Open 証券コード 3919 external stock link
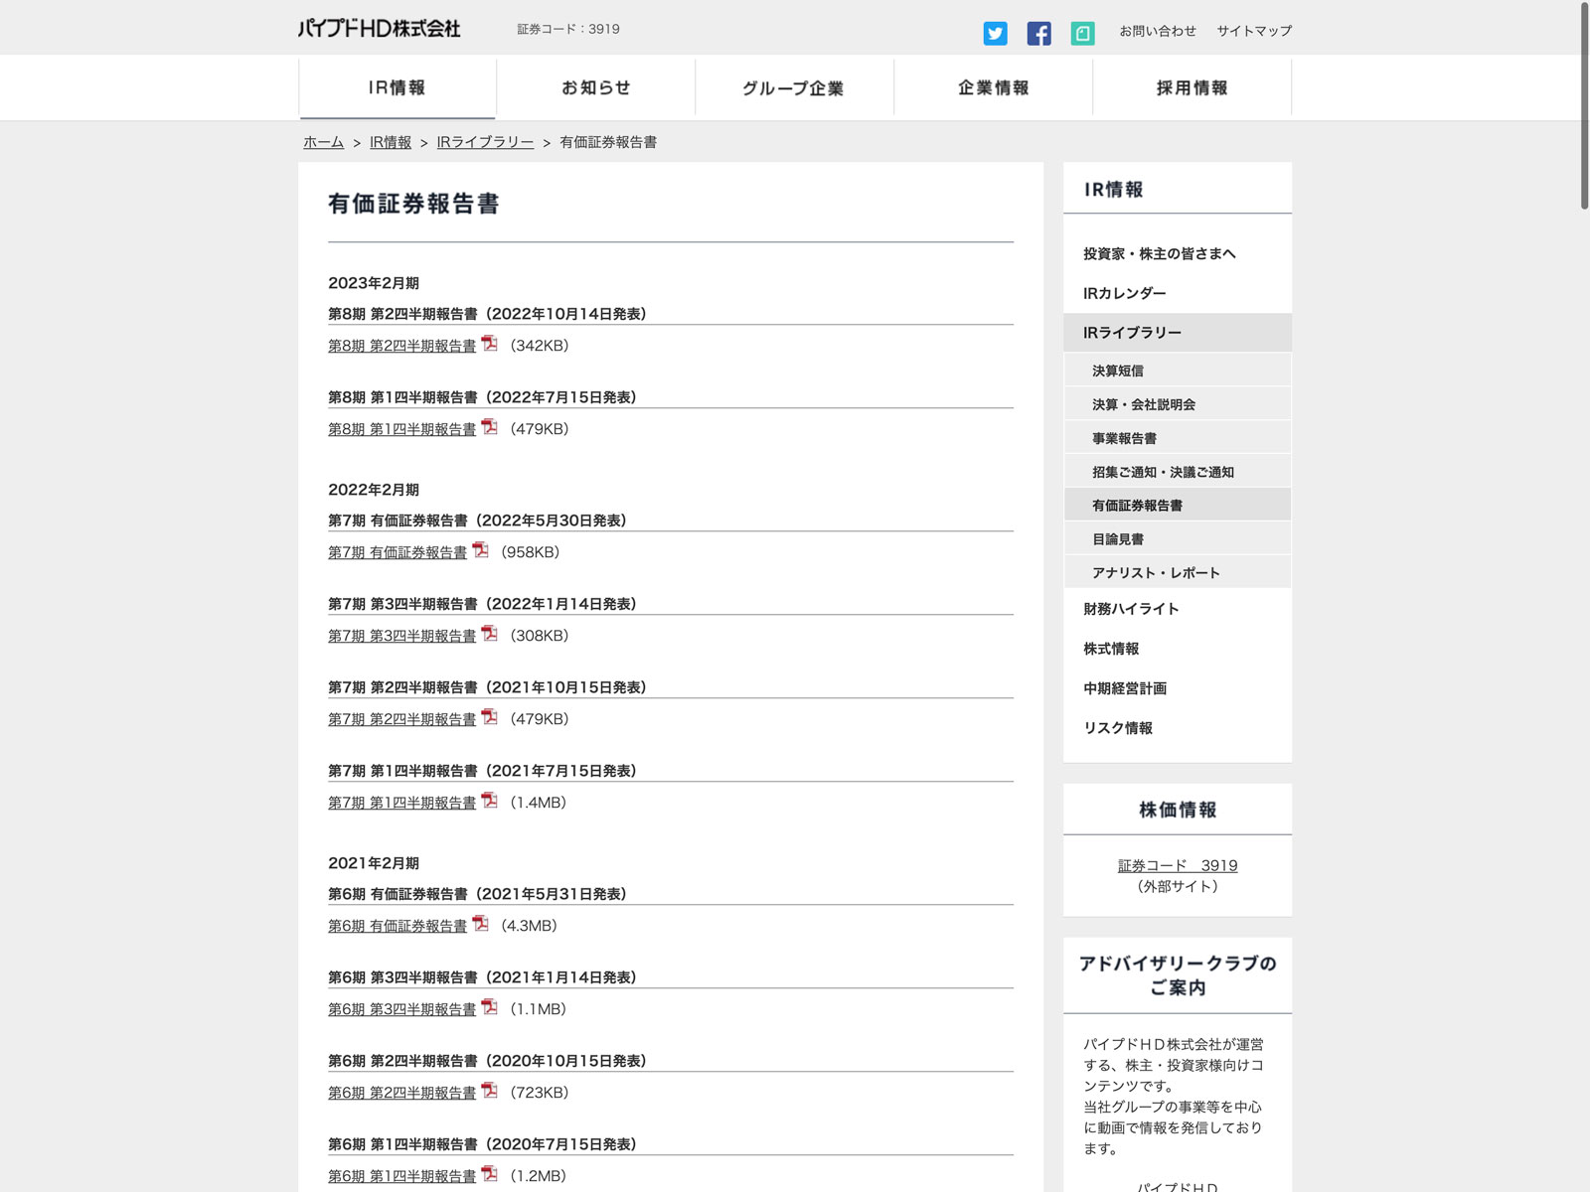Image resolution: width=1590 pixels, height=1192 pixels. [x=1178, y=865]
